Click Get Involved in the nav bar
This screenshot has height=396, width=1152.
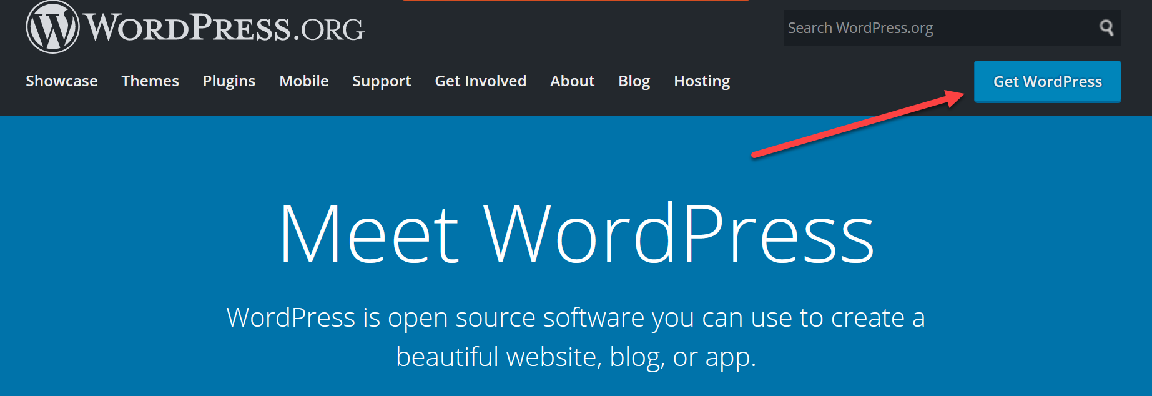click(x=481, y=81)
